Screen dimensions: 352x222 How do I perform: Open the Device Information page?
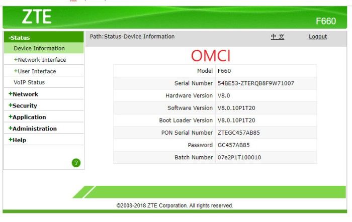pyautogui.click(x=39, y=49)
